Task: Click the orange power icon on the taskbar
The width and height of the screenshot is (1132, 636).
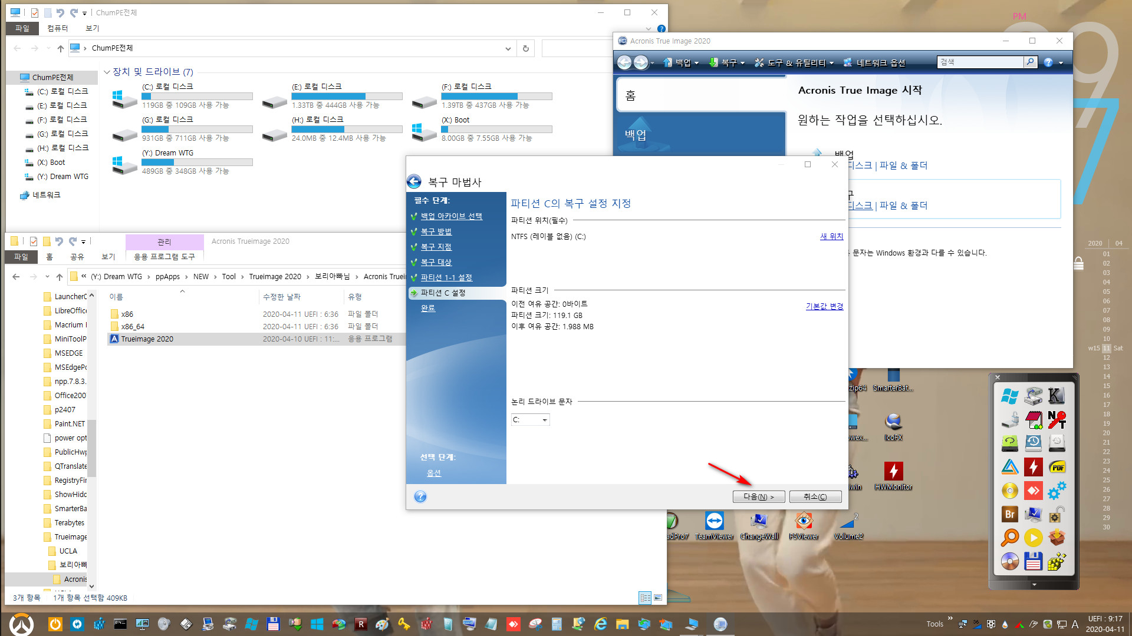Action: (55, 624)
